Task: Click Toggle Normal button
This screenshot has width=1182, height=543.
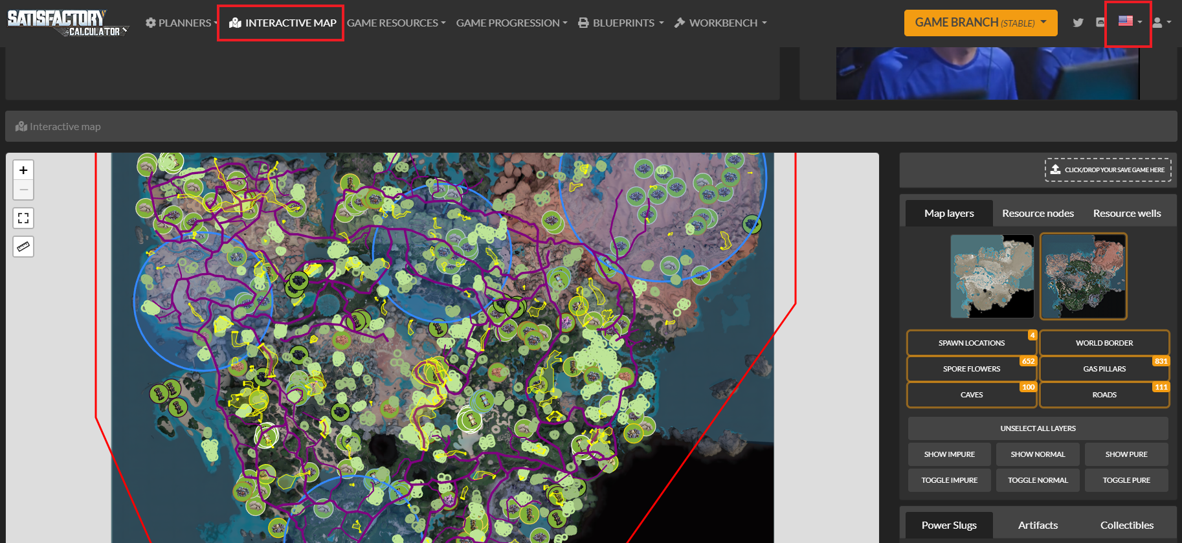Action: coord(1038,480)
